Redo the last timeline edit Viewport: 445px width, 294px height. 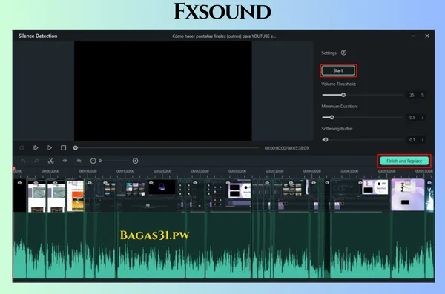36,161
